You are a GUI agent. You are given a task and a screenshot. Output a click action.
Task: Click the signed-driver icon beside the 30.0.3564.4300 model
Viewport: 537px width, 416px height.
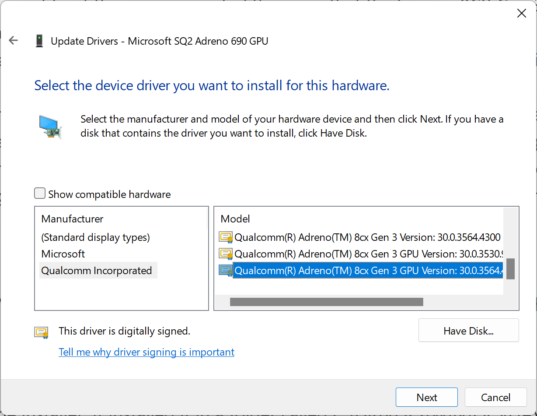coord(226,237)
